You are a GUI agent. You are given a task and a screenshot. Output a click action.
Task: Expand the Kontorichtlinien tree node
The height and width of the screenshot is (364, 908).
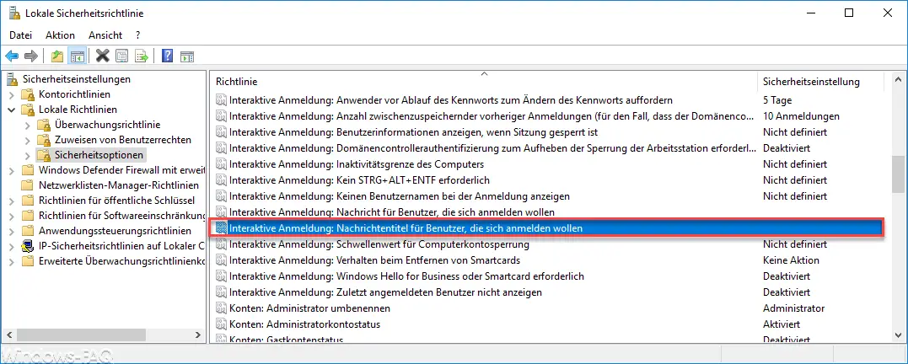pyautogui.click(x=12, y=94)
